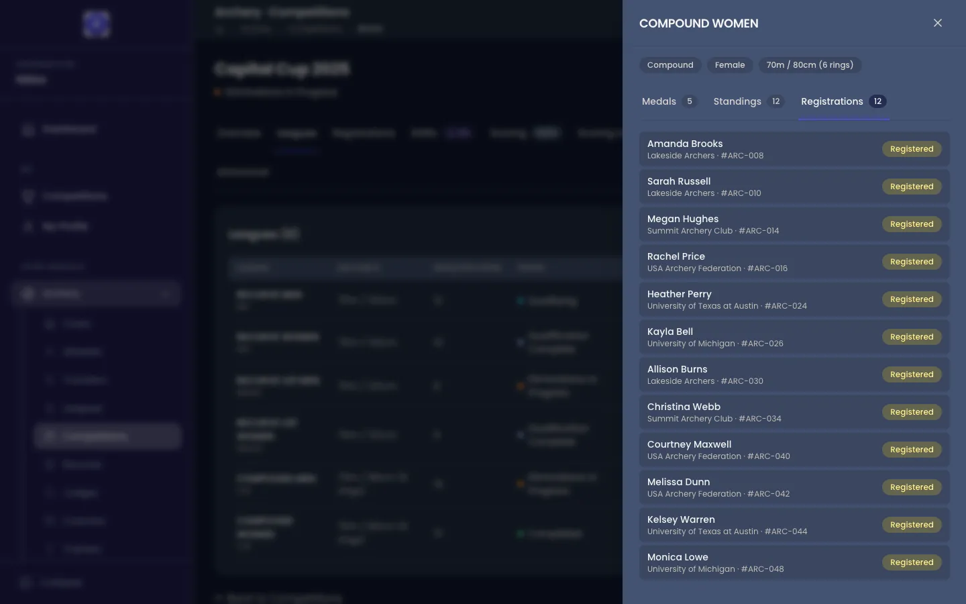Choose Heather Perry from the list
Screen dimensions: 966x604
(x=794, y=299)
